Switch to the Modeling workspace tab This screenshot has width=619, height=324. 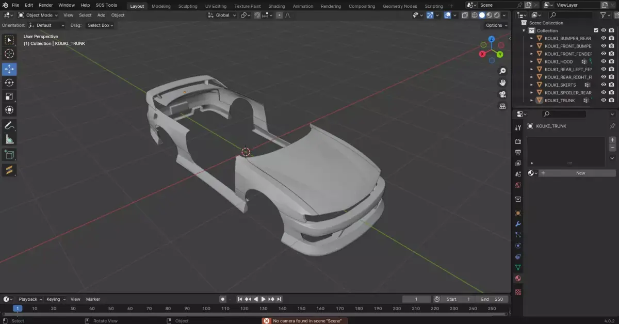161,6
